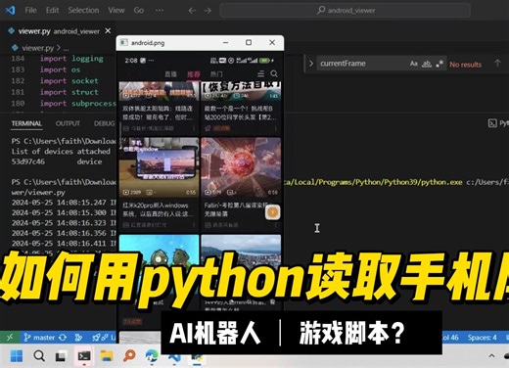Click 'Spaces: 4' indentation in status bar
Screen dimensions: 509x368
click(x=482, y=338)
